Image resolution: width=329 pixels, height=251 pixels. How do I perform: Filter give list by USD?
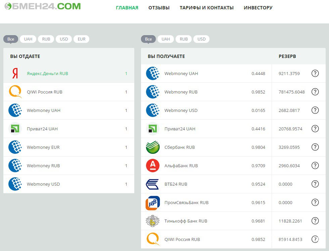click(x=64, y=39)
